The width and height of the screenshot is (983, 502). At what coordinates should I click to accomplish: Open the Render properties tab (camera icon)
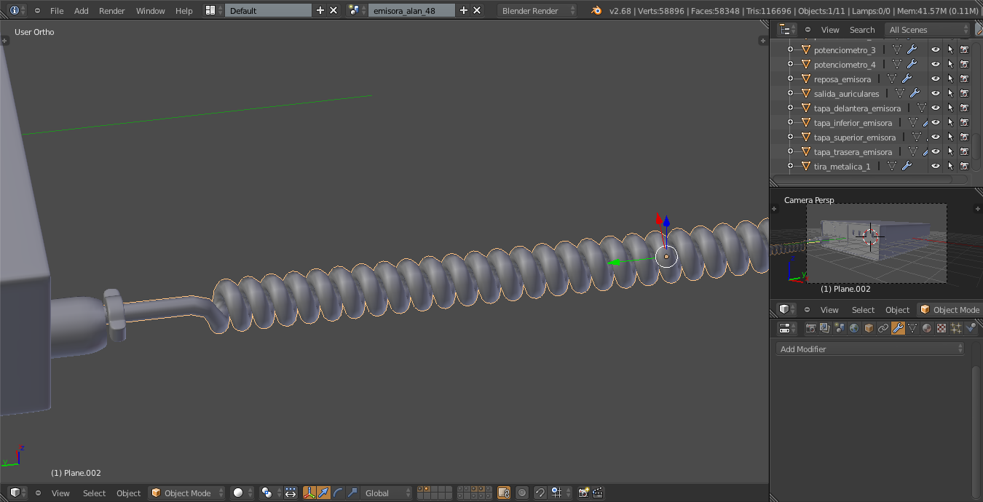810,328
